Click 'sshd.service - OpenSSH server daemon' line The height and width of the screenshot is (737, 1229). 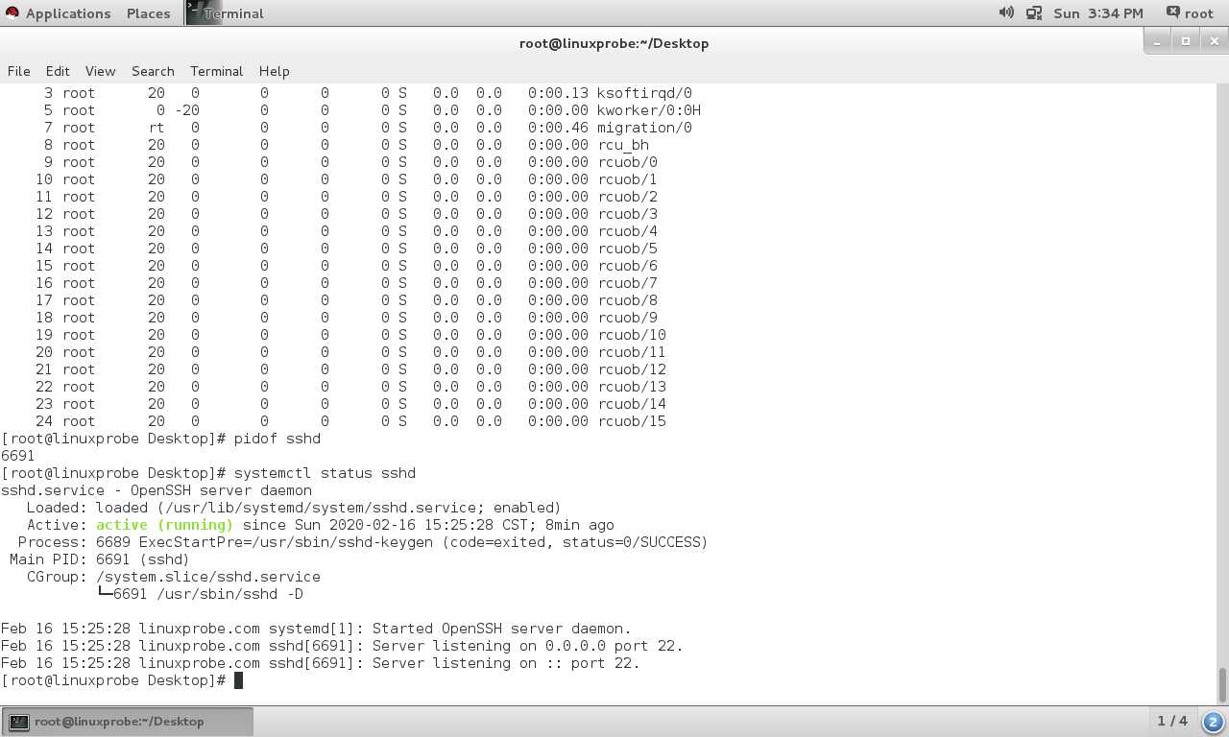pos(157,490)
